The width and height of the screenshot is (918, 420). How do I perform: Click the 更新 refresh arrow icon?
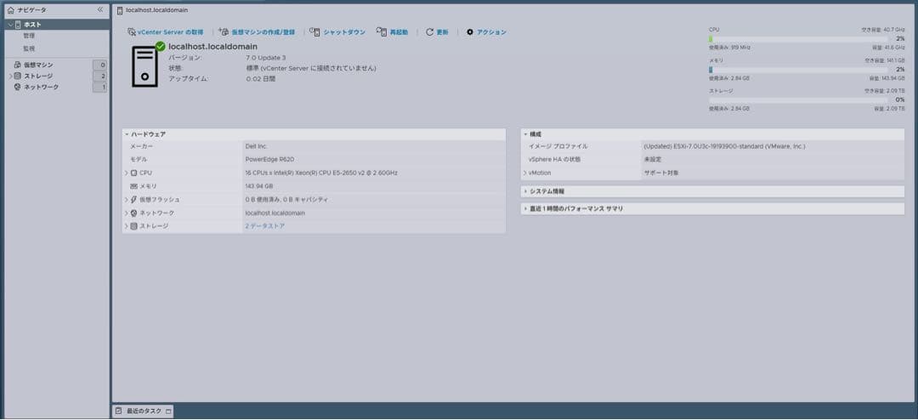point(430,32)
